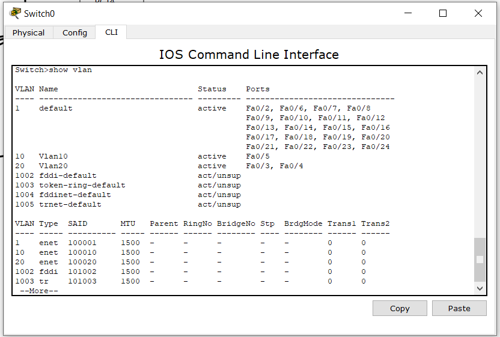This screenshot has height=337, width=500.
Task: Click the Status column header
Action: click(212, 89)
